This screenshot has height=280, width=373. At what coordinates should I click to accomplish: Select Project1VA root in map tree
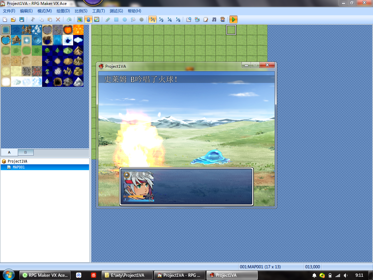[x=17, y=161]
